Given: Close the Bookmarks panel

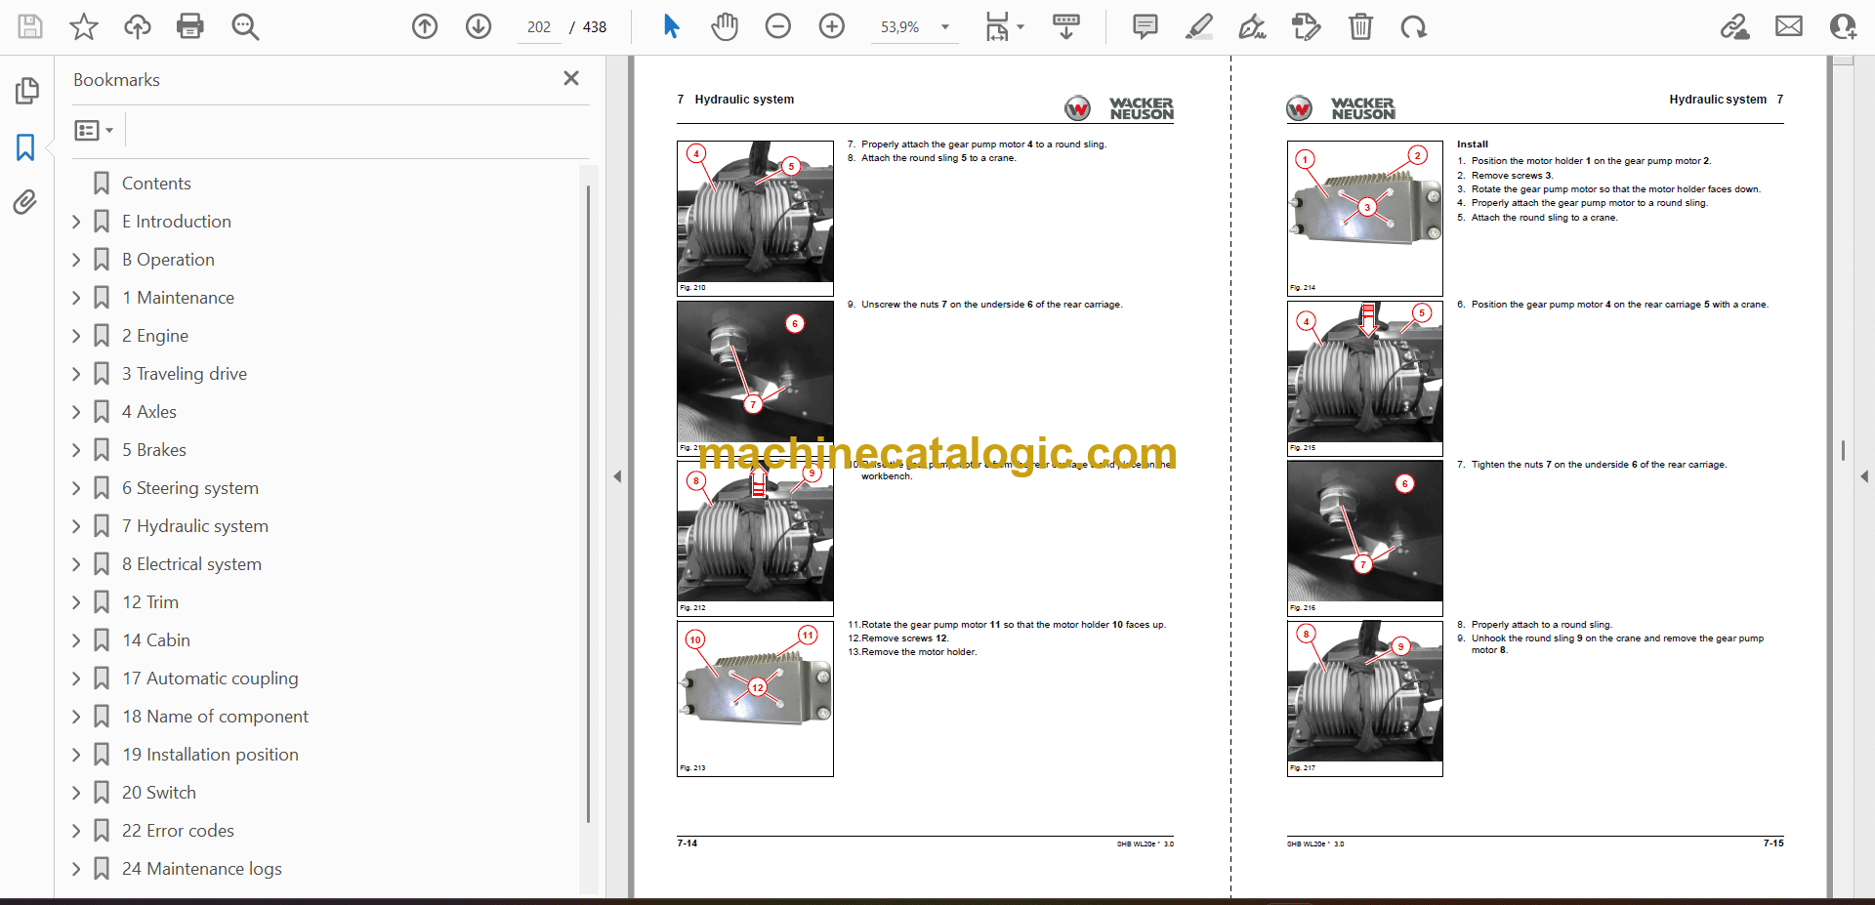Looking at the screenshot, I should point(571,78).
